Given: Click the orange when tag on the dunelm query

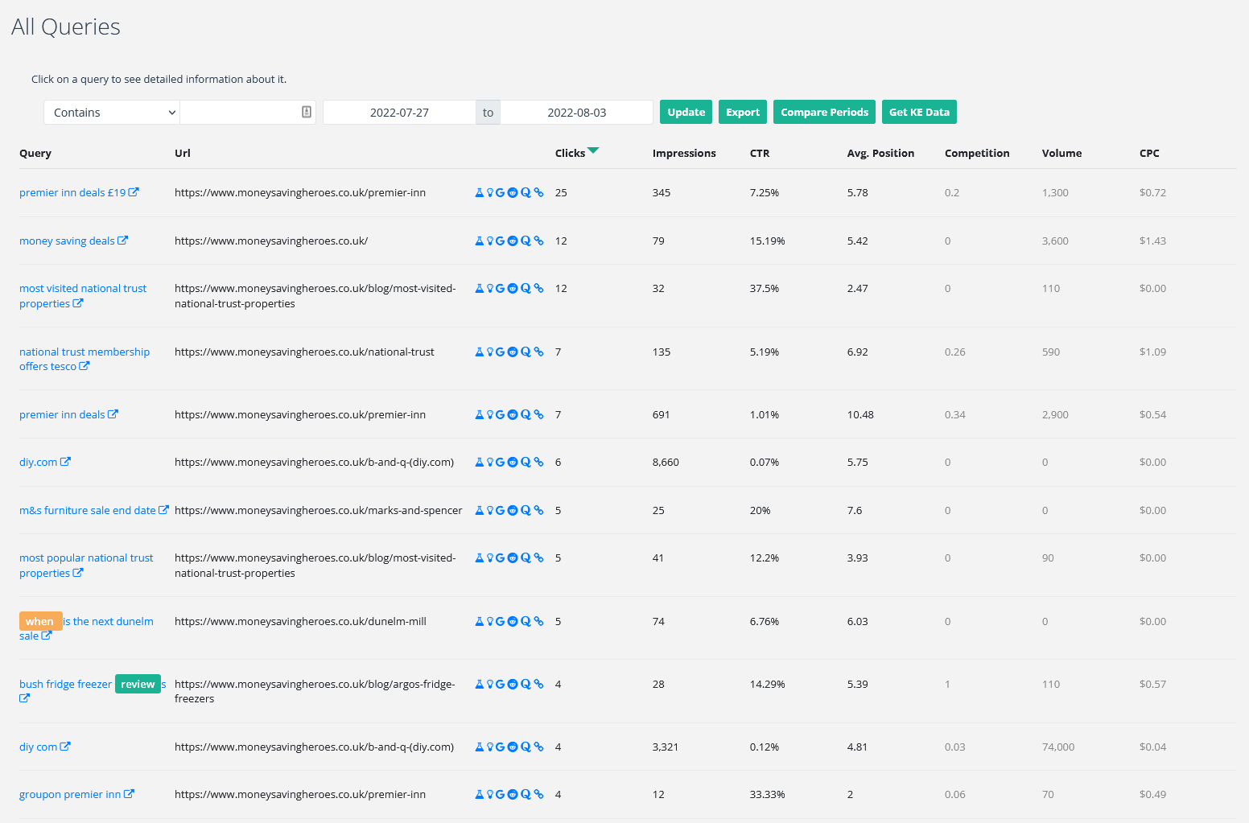Looking at the screenshot, I should [x=40, y=621].
